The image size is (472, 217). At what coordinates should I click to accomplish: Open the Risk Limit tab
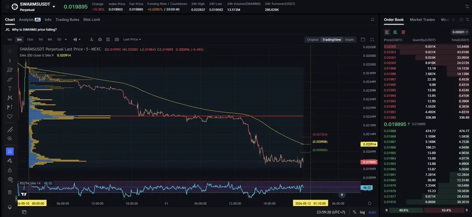tap(91, 20)
